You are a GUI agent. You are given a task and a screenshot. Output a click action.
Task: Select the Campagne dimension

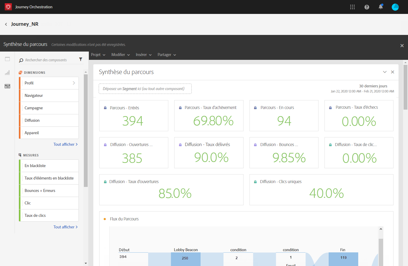49,108
